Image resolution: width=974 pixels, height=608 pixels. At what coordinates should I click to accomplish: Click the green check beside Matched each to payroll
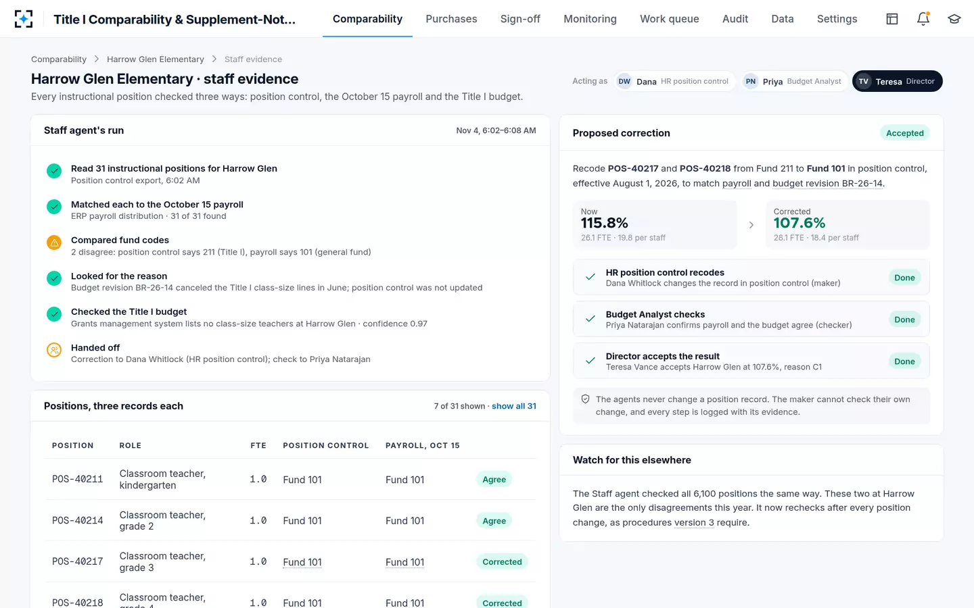pyautogui.click(x=54, y=207)
